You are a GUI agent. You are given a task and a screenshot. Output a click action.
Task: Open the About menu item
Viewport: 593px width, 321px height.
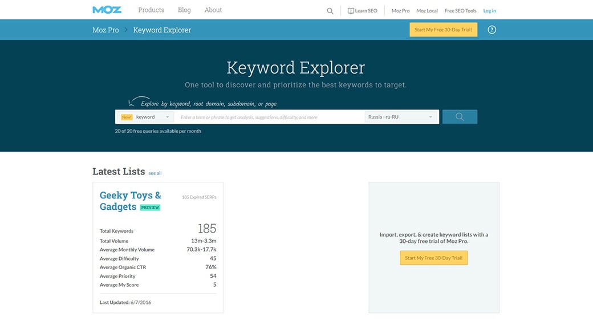(x=213, y=10)
